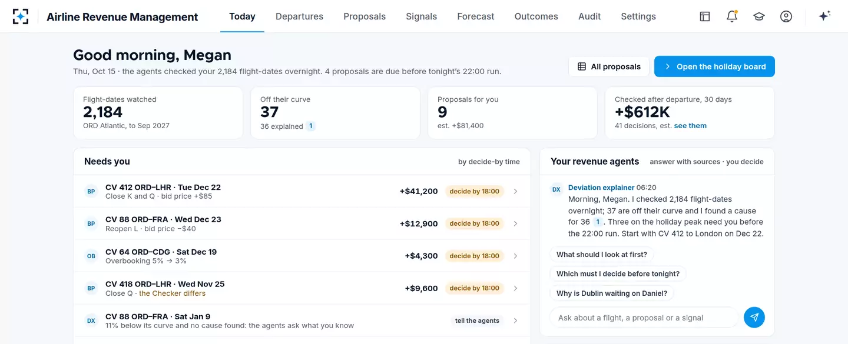Viewport: 848px width, 344px height.
Task: Click 'decide by 18:00' on CV 412 row
Action: (475, 191)
